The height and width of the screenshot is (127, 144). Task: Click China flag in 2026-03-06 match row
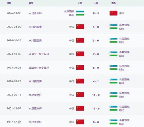[x=113, y=13]
